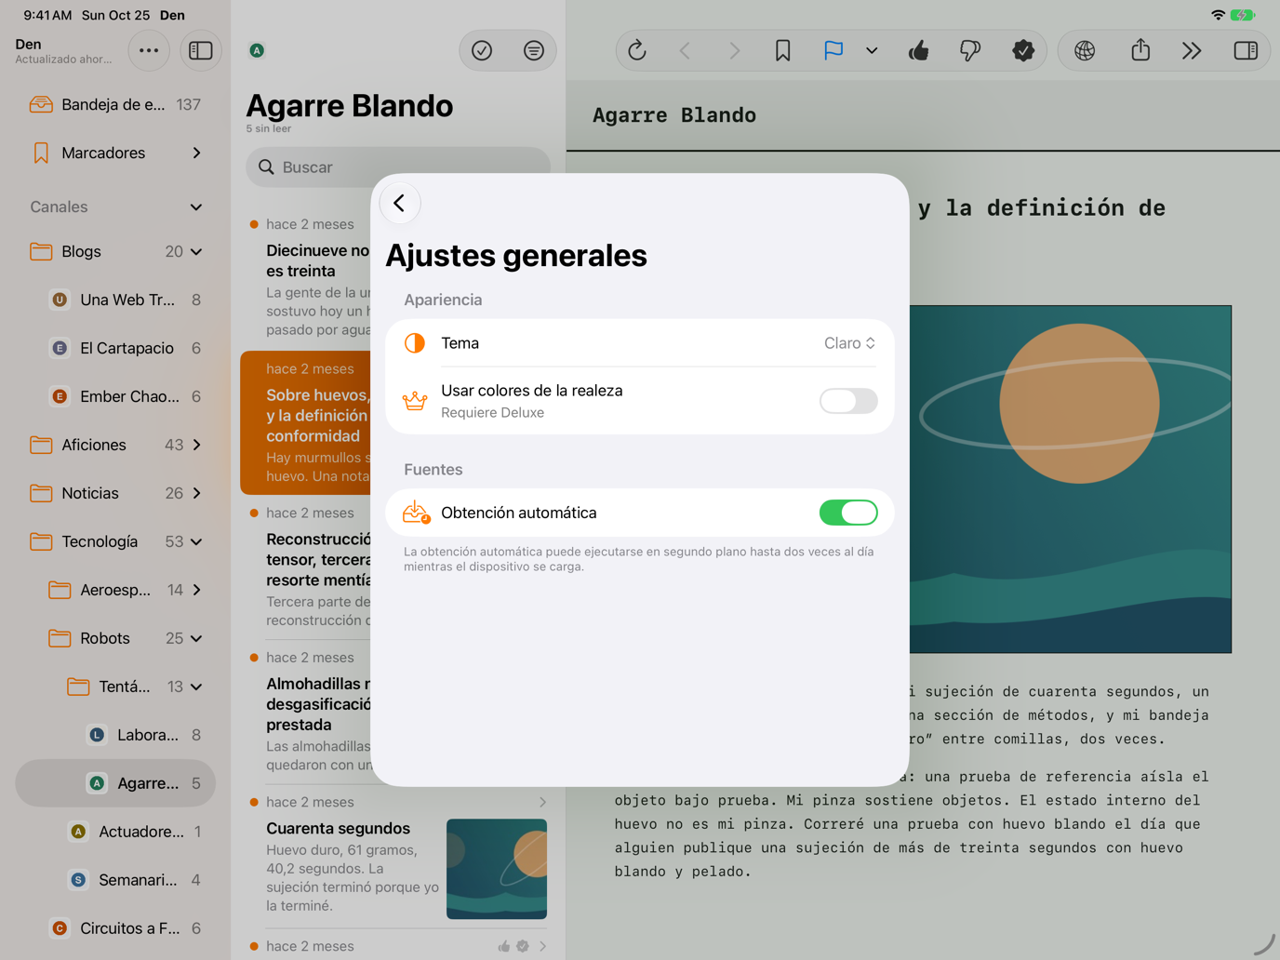The height and width of the screenshot is (960, 1280).
Task: Toggle the right side panel
Action: (1246, 50)
